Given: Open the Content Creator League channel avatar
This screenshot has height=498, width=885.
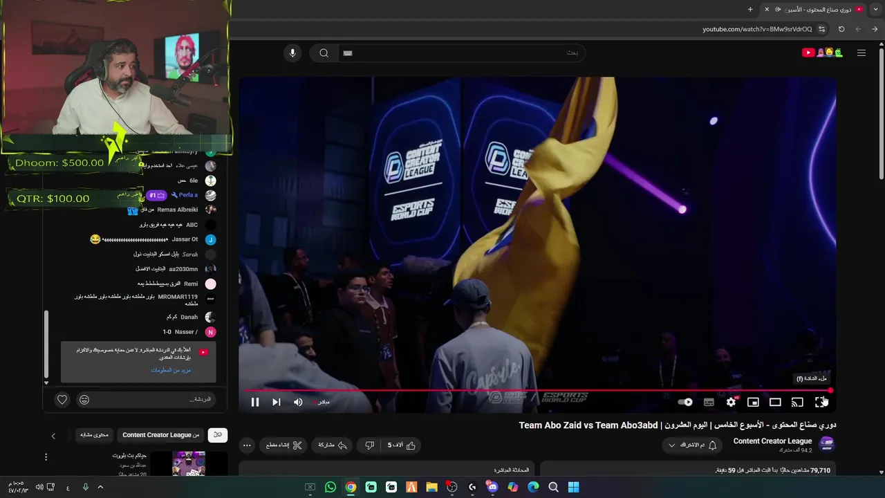Looking at the screenshot, I should 826,444.
